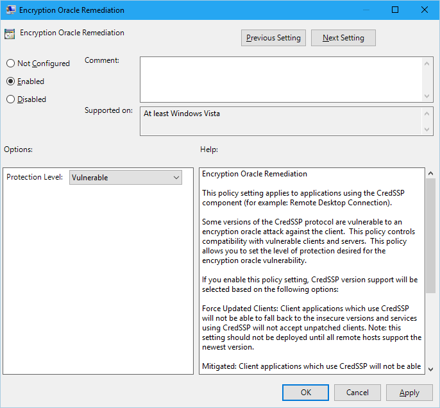Click the 'Options:' label
440x408 pixels.
coord(18,149)
